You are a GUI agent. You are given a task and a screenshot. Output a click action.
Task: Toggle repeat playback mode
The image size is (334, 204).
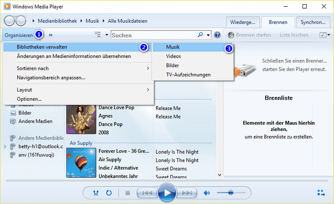(108, 193)
